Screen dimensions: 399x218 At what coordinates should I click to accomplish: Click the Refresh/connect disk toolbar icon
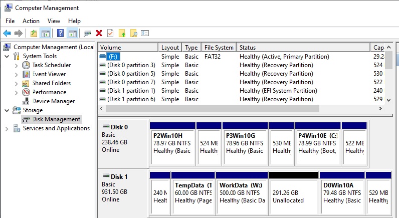click(87, 33)
